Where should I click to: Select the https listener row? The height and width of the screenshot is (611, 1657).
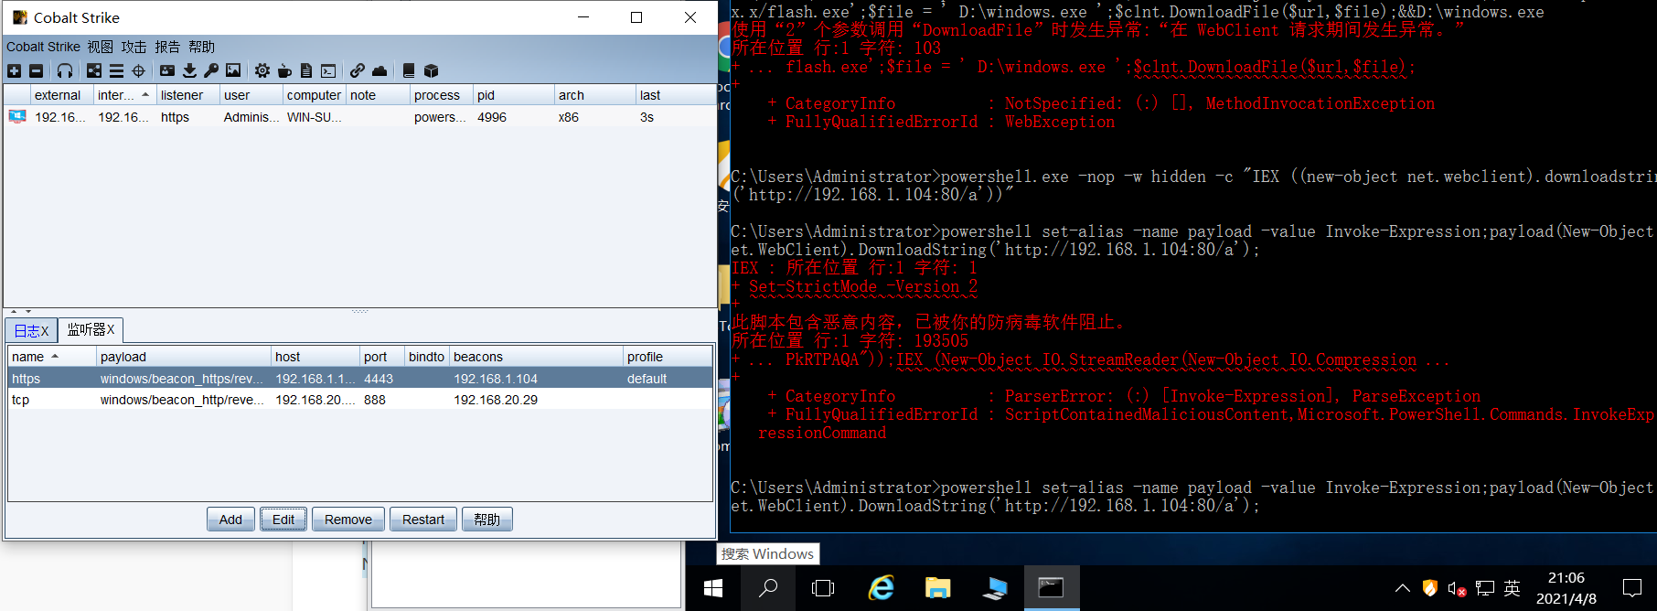pos(360,379)
